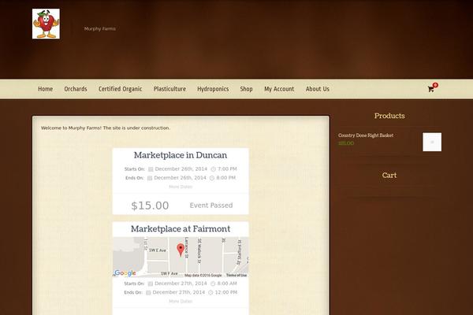Screen dimensions: 473x315
Task: Click More Dates under Fairmont event
Action: (181, 302)
